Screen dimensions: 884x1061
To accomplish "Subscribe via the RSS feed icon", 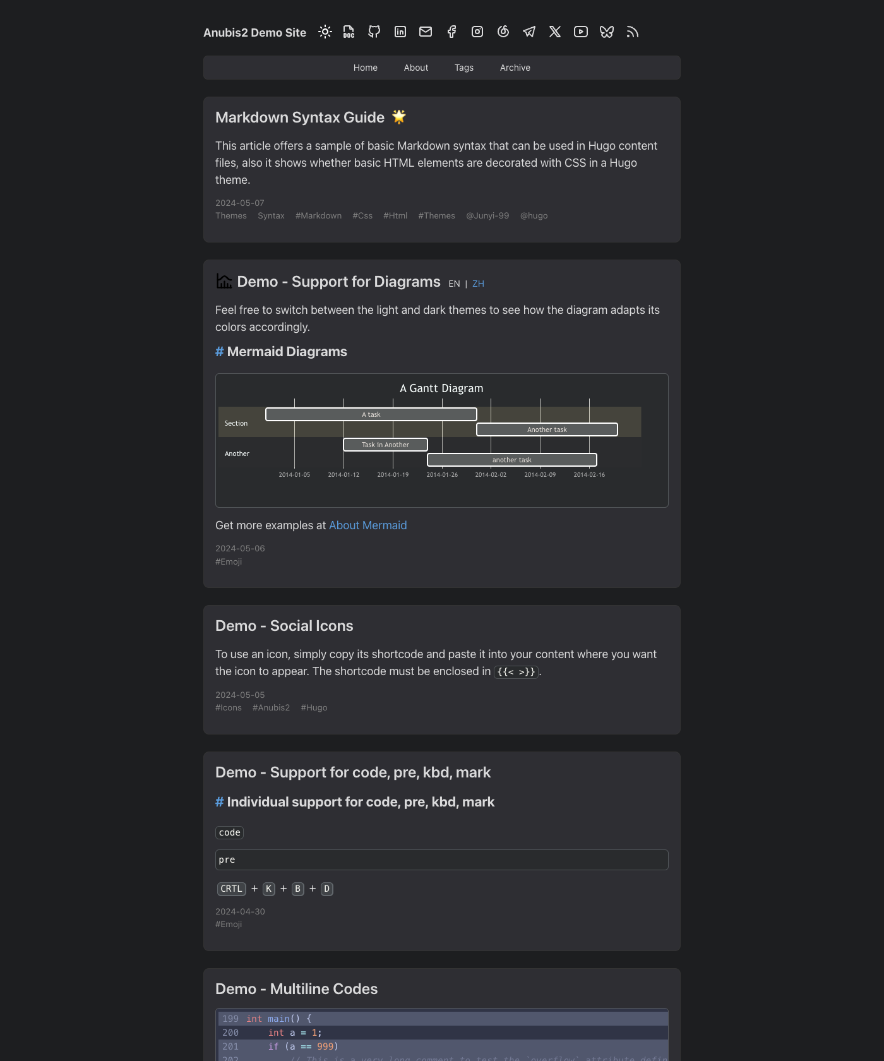I will point(632,32).
